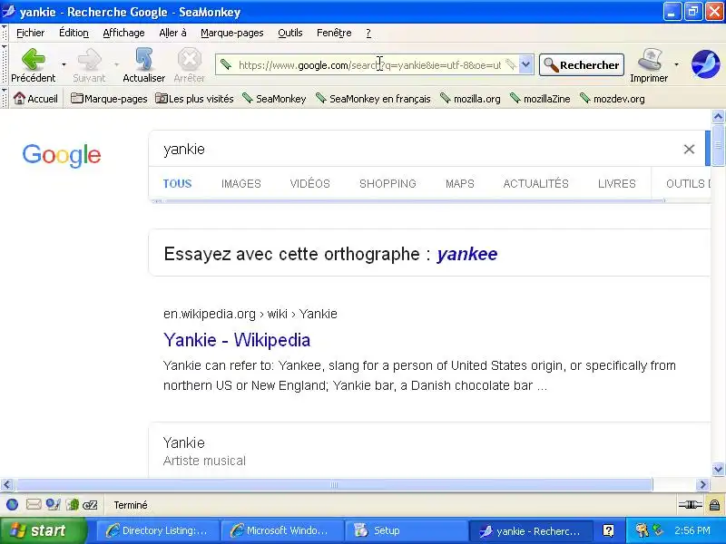Viewport: 726px width, 544px height.
Task: Click the horizontal scrollbar left arrow
Action: tap(7, 485)
